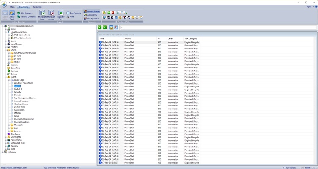Toggle the red T text view button
Image resolution: width=318 pixels, height=169 pixels.
[116, 27]
